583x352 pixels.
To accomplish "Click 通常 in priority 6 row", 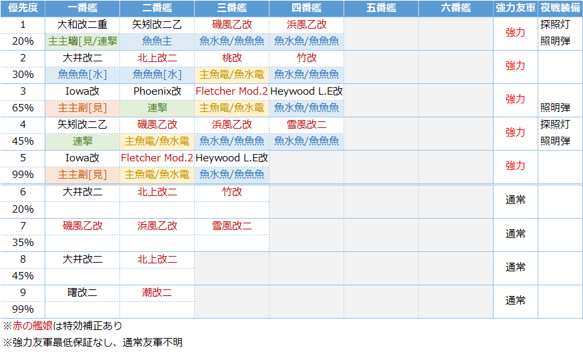I will click(516, 201).
